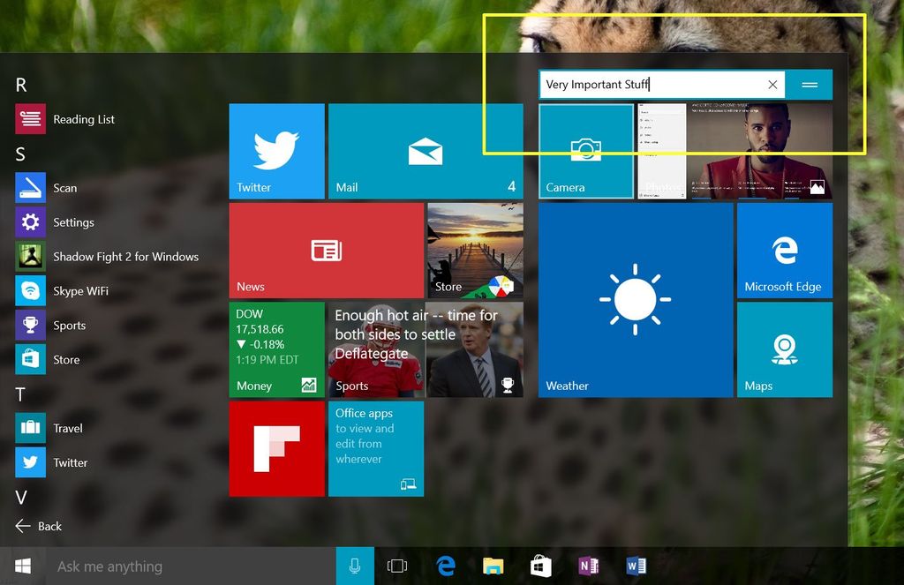Image resolution: width=904 pixels, height=585 pixels.
Task: Open the Twitter tile
Action: [276, 150]
